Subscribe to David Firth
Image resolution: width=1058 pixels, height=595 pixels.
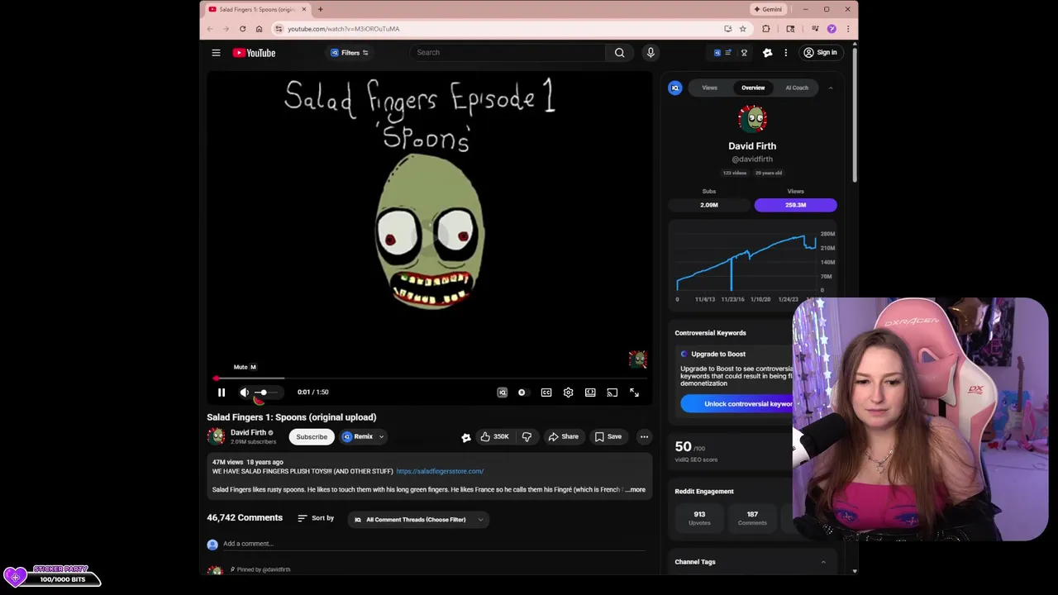point(312,436)
